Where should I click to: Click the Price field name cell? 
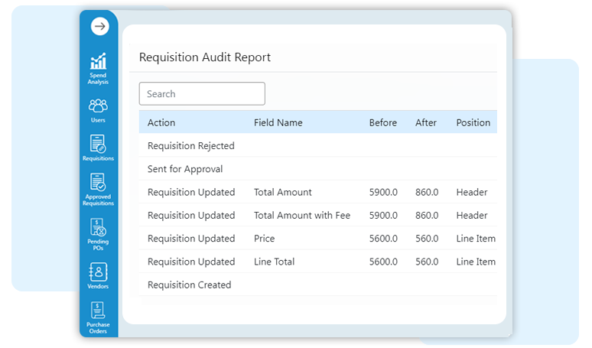265,239
